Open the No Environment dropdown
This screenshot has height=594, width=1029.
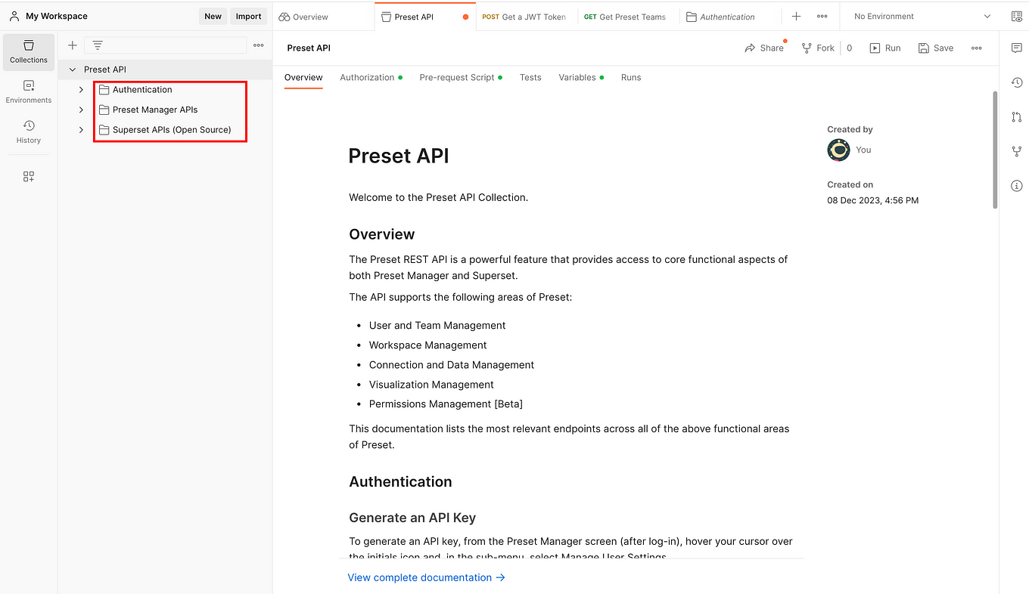(918, 15)
